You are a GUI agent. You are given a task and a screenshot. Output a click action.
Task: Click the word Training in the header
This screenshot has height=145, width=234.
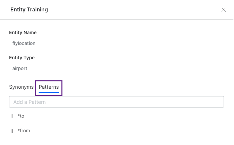coord(37,10)
